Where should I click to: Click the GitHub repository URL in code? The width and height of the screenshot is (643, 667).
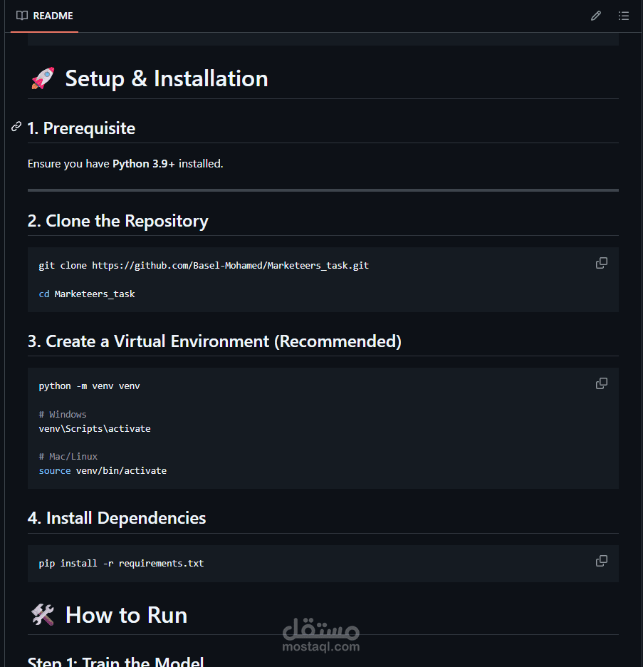coord(230,265)
